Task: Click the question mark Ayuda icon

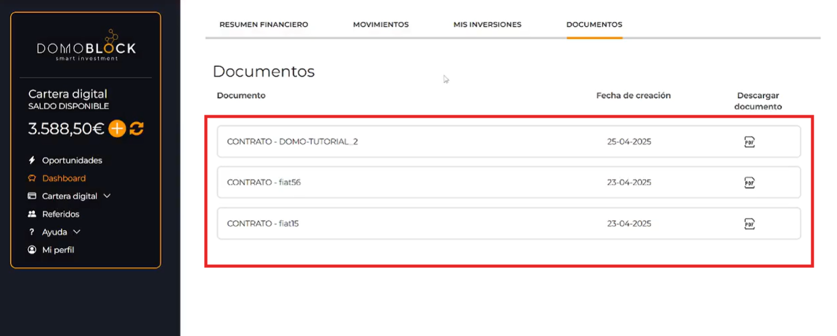Action: point(32,232)
